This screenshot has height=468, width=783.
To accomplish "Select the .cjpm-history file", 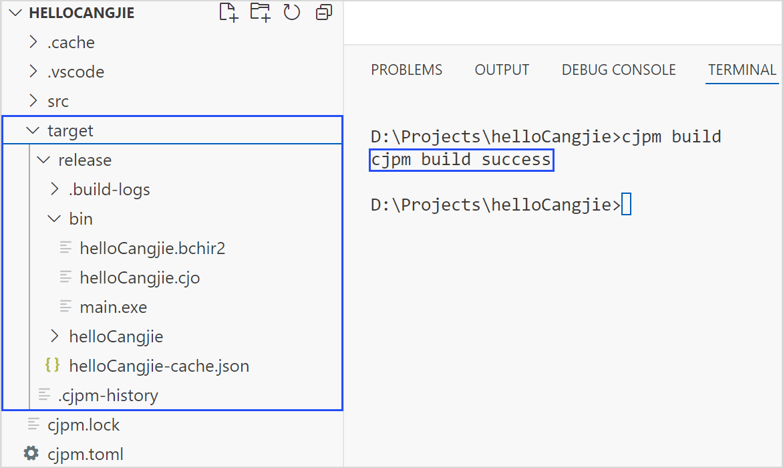I will coord(108,395).
